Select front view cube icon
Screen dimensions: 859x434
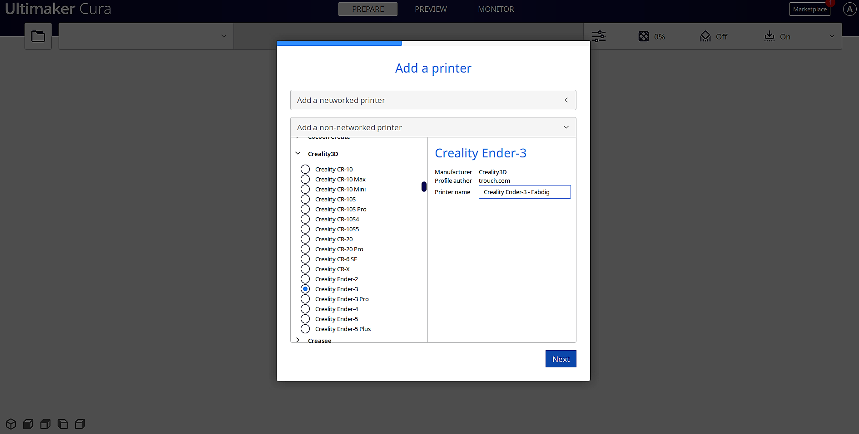(x=28, y=424)
